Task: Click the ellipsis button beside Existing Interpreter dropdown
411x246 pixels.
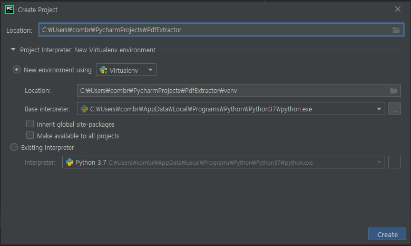Action: [x=395, y=162]
